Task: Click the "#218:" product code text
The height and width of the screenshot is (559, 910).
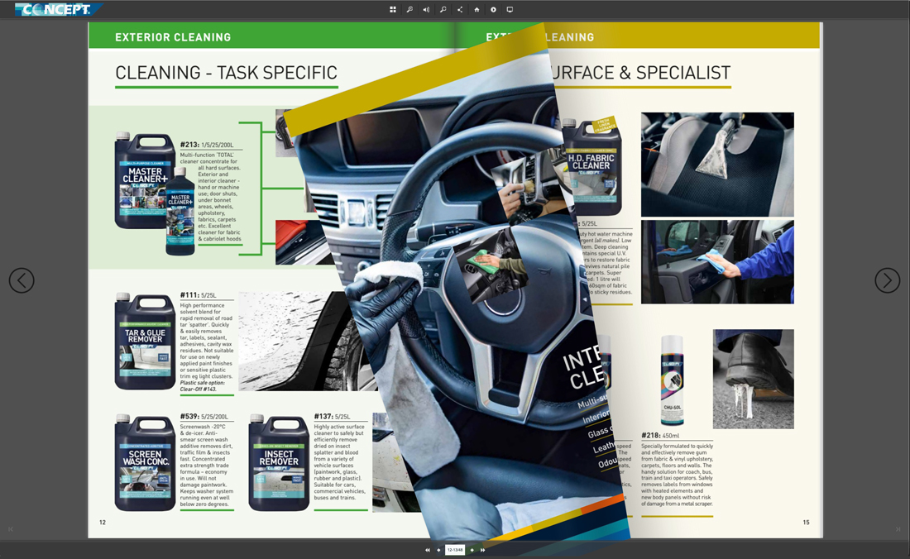Action: pyautogui.click(x=650, y=435)
